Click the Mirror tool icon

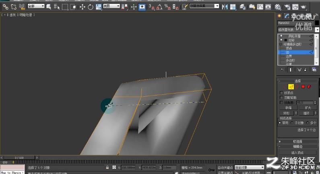coord(225,7)
